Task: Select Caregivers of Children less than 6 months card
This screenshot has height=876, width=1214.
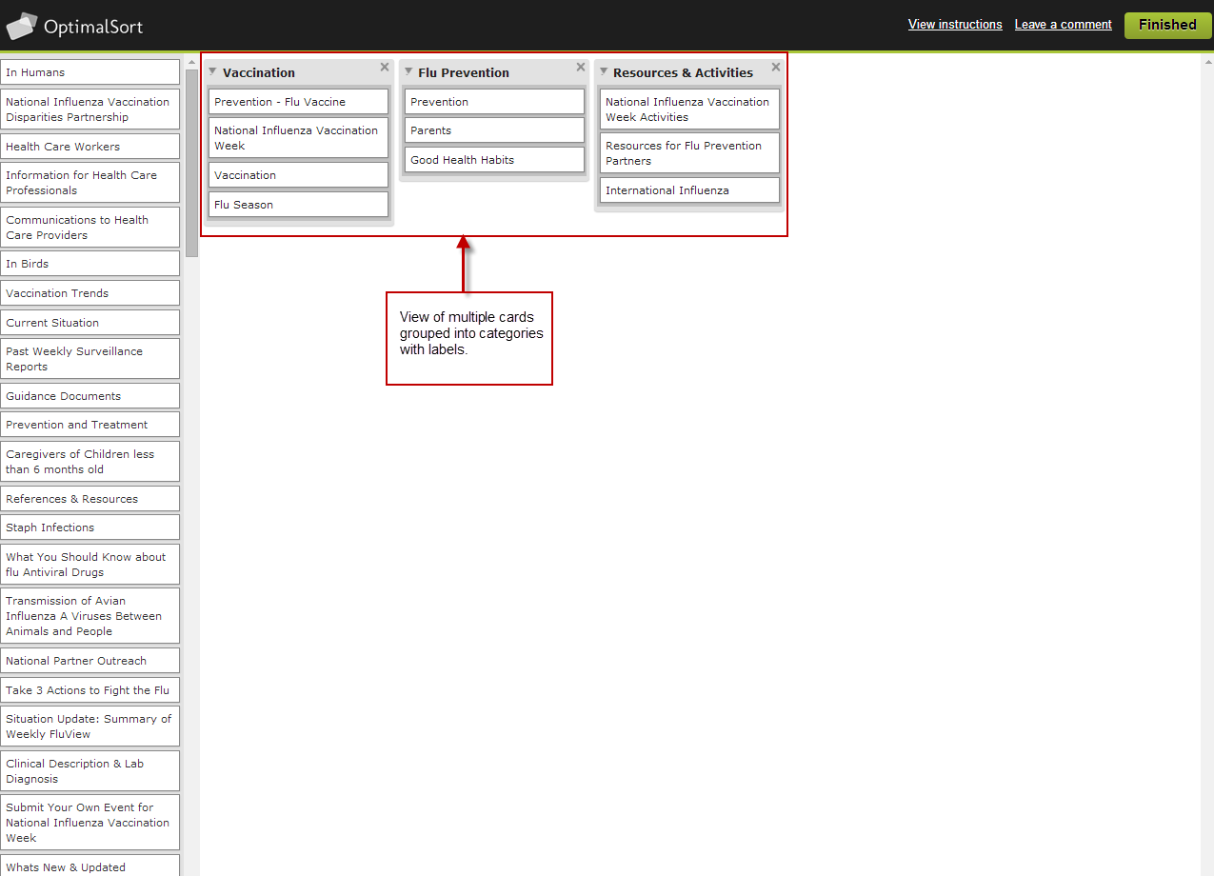Action: 90,462
